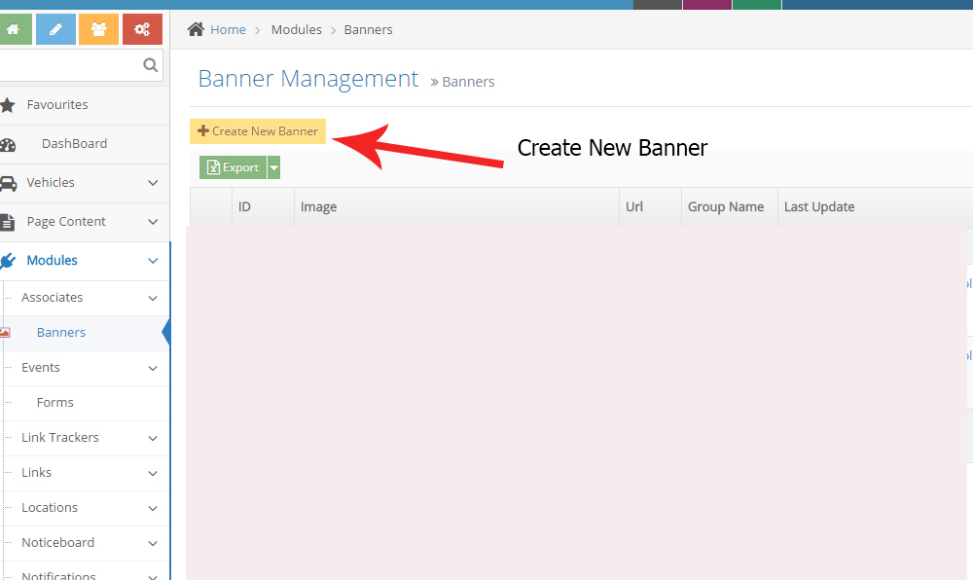Click the Home breadcrumb house icon
The height and width of the screenshot is (580, 973).
194,28
